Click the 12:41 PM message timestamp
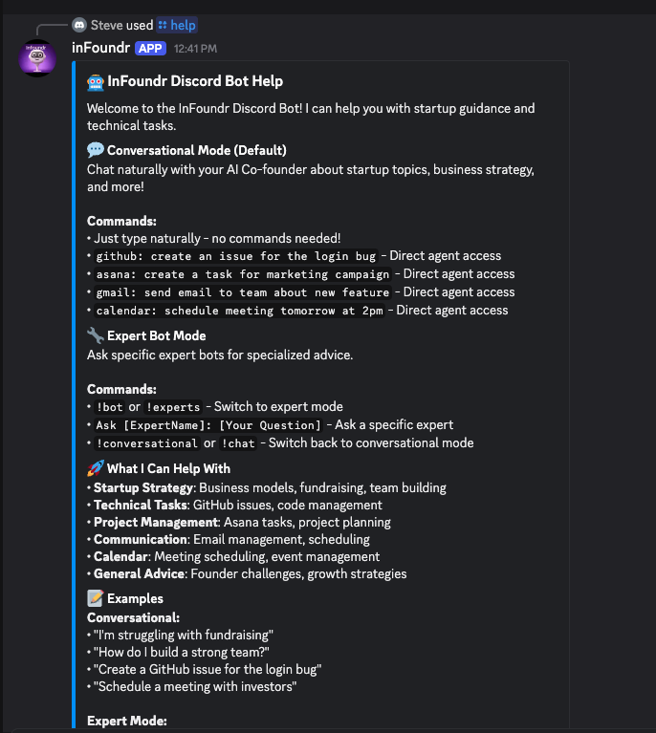 (x=195, y=48)
